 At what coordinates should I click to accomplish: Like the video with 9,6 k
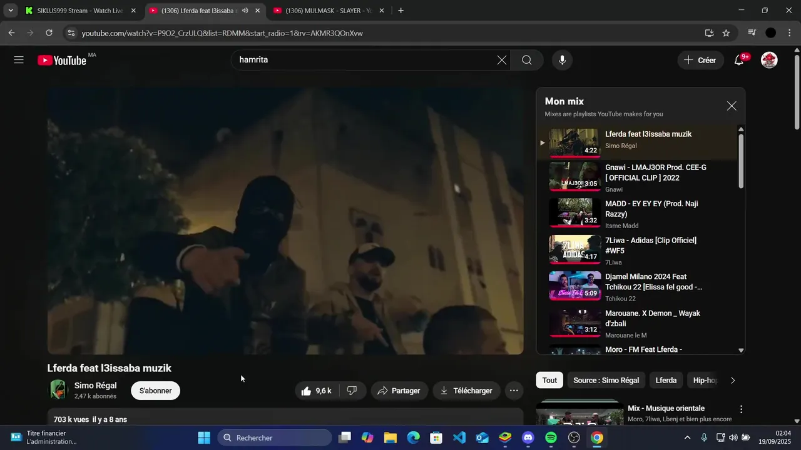pos(317,391)
